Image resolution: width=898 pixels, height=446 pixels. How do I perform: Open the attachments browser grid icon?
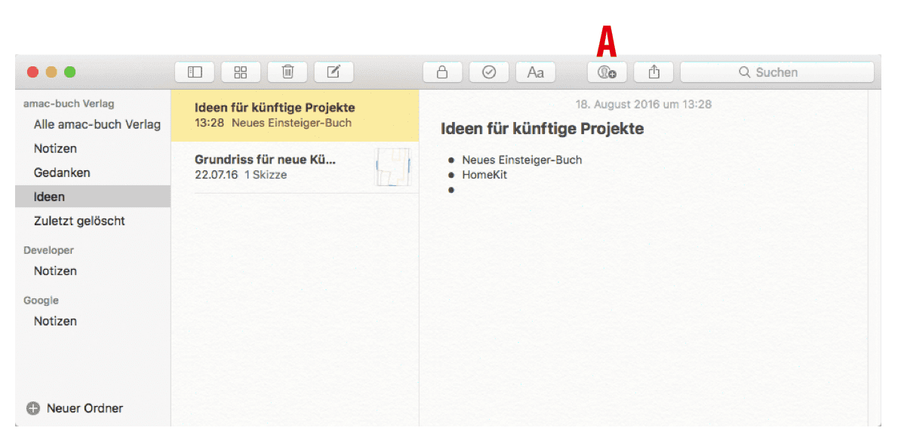pos(241,72)
